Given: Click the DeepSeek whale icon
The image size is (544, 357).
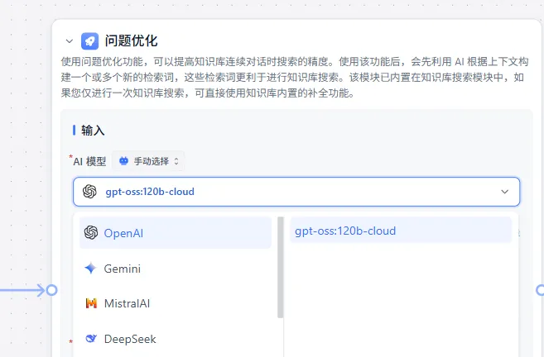Looking at the screenshot, I should pyautogui.click(x=91, y=338).
